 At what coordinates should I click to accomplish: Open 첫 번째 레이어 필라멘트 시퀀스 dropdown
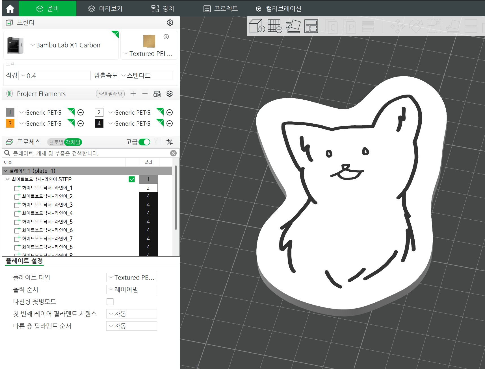(132, 314)
